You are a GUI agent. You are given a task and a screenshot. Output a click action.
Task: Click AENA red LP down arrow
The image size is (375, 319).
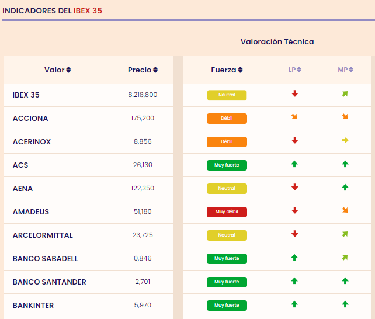click(295, 188)
